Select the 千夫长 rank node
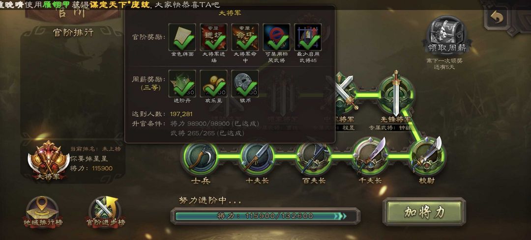Screen dimensions: 531x240 pos(370,156)
